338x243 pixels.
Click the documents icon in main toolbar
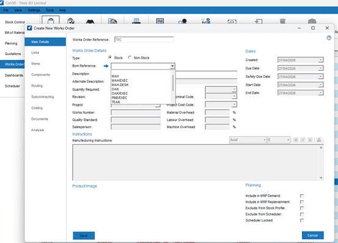[112, 21]
